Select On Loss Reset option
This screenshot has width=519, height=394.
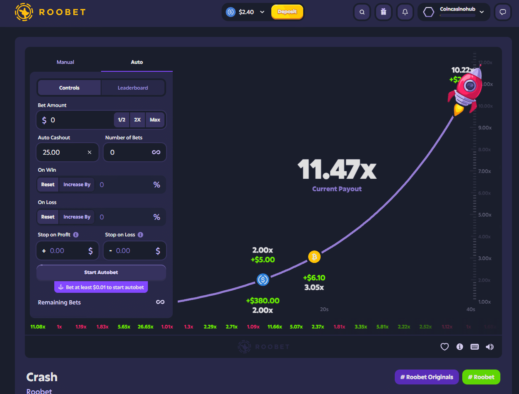click(48, 217)
